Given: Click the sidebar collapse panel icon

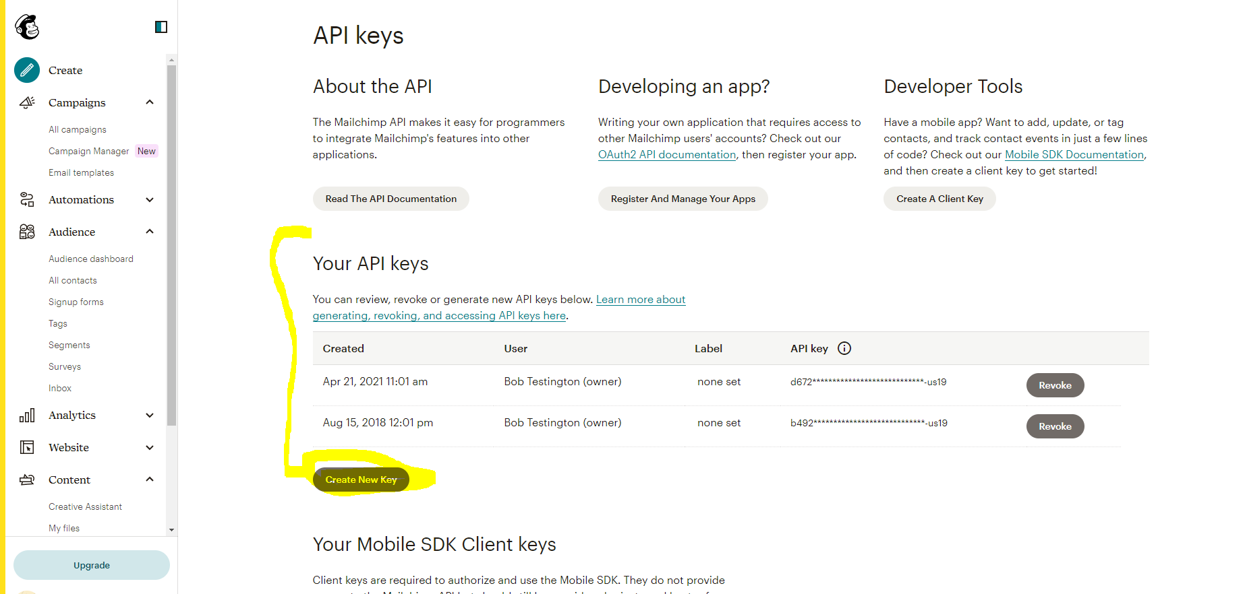Looking at the screenshot, I should (x=161, y=27).
